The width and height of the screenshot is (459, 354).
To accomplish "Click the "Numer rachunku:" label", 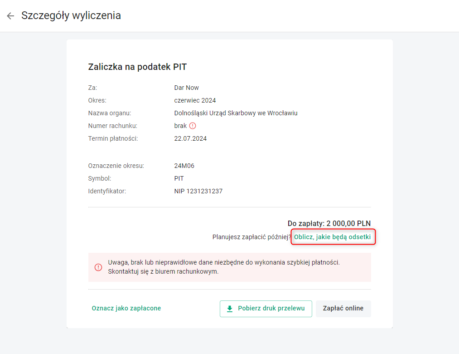I will [112, 126].
